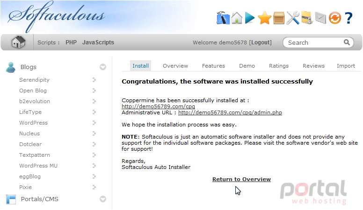Open the question mark Help icon

tap(348, 18)
